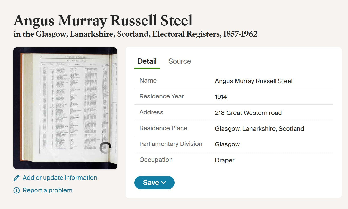Switch to the Source tab
This screenshot has width=348, height=209.
tap(180, 61)
